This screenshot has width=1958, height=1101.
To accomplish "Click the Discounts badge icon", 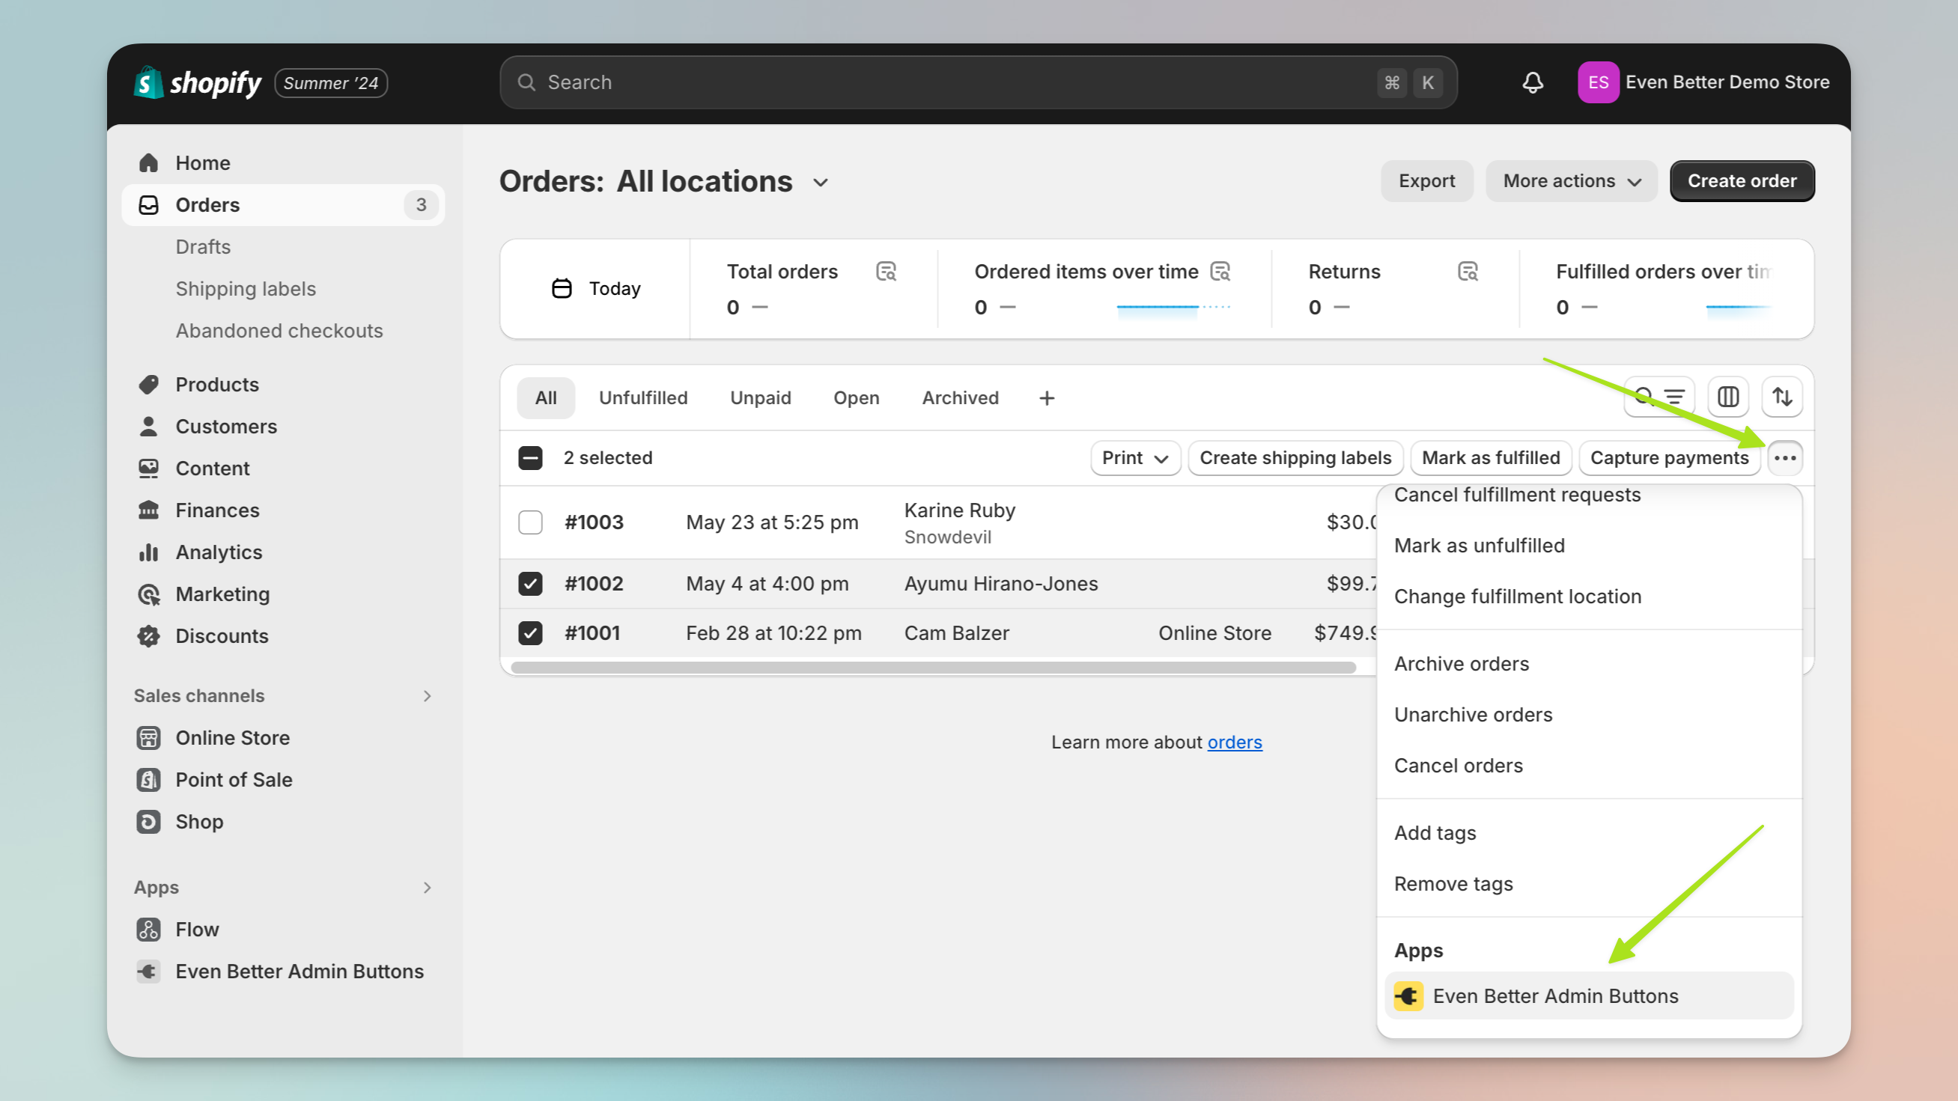I will (x=148, y=635).
